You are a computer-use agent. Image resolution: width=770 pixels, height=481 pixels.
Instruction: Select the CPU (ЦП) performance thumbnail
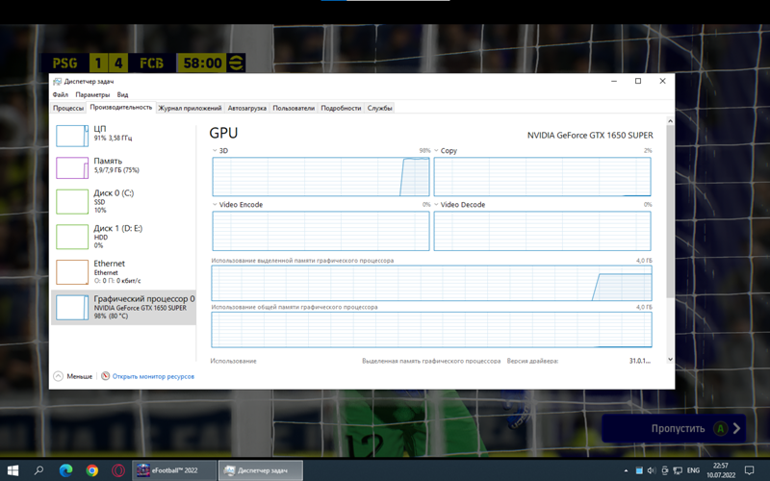[x=72, y=135]
